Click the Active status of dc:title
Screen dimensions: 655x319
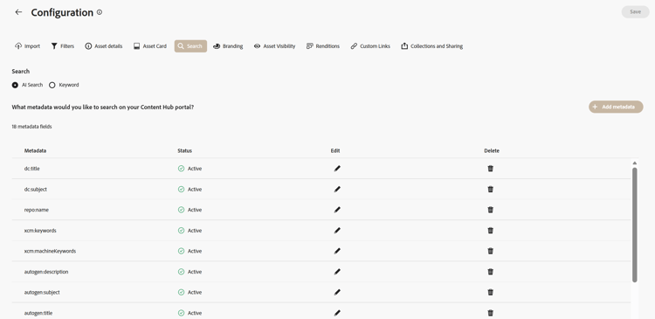point(190,169)
